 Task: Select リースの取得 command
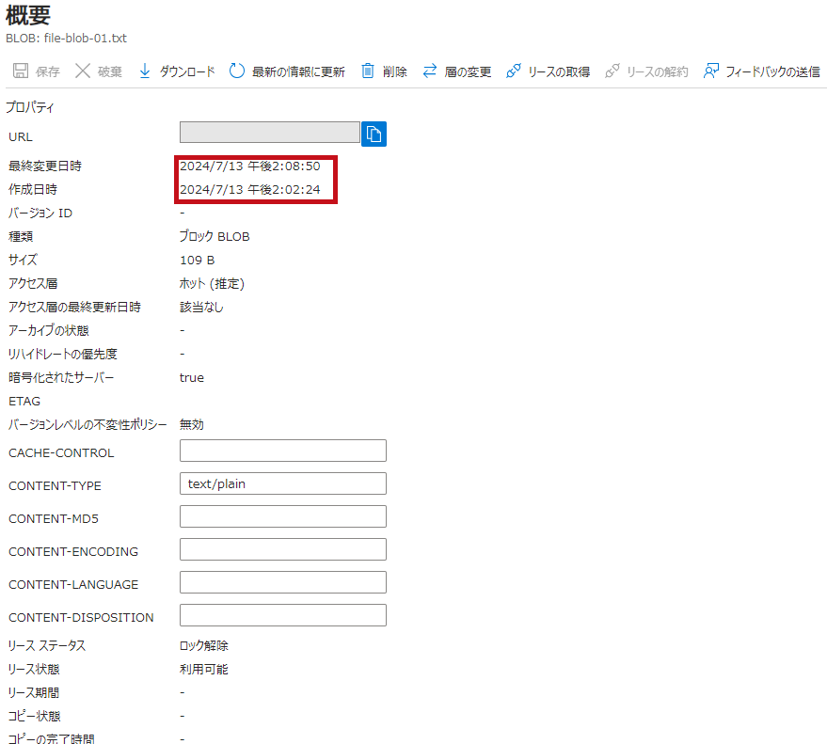tap(559, 71)
